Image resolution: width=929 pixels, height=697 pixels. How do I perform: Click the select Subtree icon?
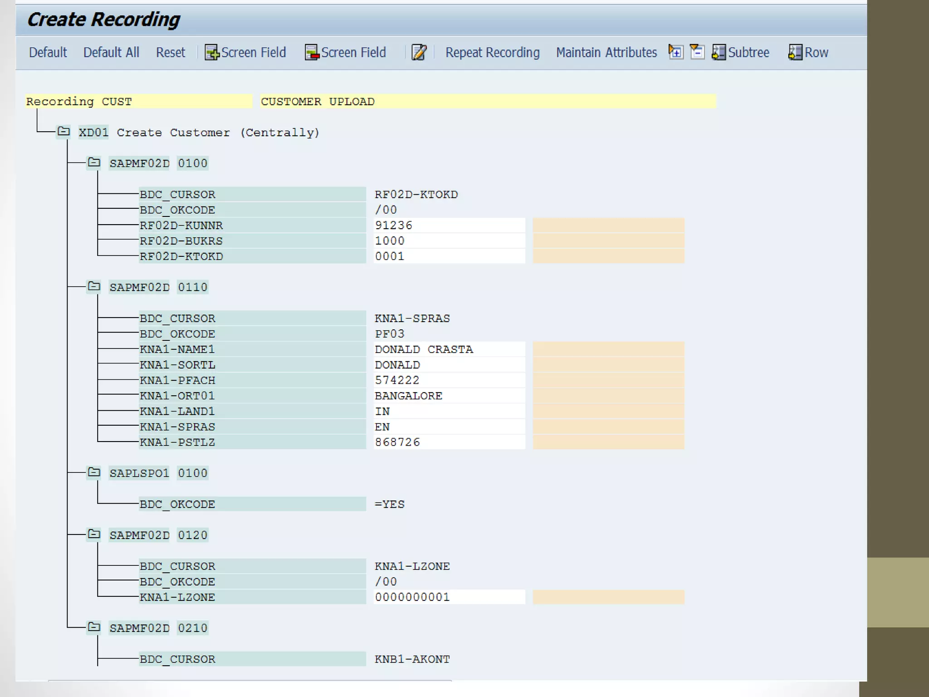pyautogui.click(x=719, y=53)
